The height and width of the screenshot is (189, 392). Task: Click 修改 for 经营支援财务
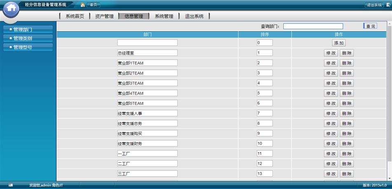pyautogui.click(x=331, y=144)
